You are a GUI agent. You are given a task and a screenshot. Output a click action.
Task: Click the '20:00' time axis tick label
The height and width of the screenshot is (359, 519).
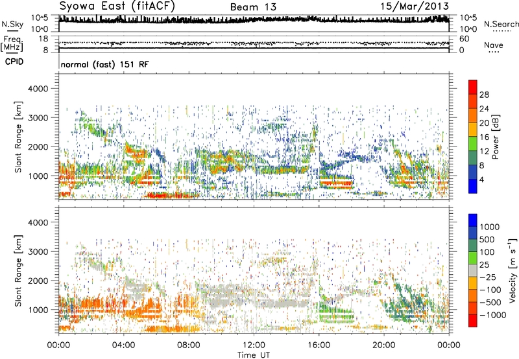tap(384, 345)
